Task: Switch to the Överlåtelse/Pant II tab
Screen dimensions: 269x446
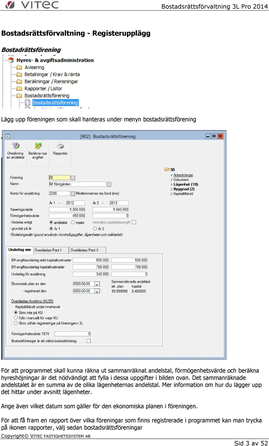Action: tap(87, 250)
